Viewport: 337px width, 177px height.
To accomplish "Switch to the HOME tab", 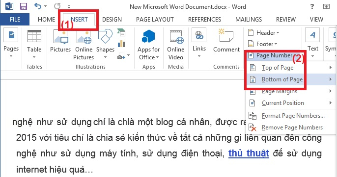I will pos(46,20).
